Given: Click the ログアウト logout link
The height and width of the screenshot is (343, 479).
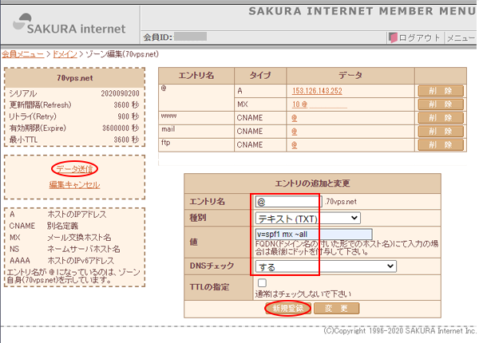Looking at the screenshot, I should pyautogui.click(x=419, y=37).
